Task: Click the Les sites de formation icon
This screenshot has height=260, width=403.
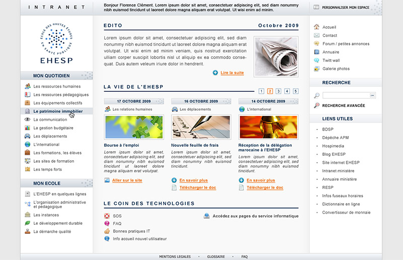Action: click(28, 161)
